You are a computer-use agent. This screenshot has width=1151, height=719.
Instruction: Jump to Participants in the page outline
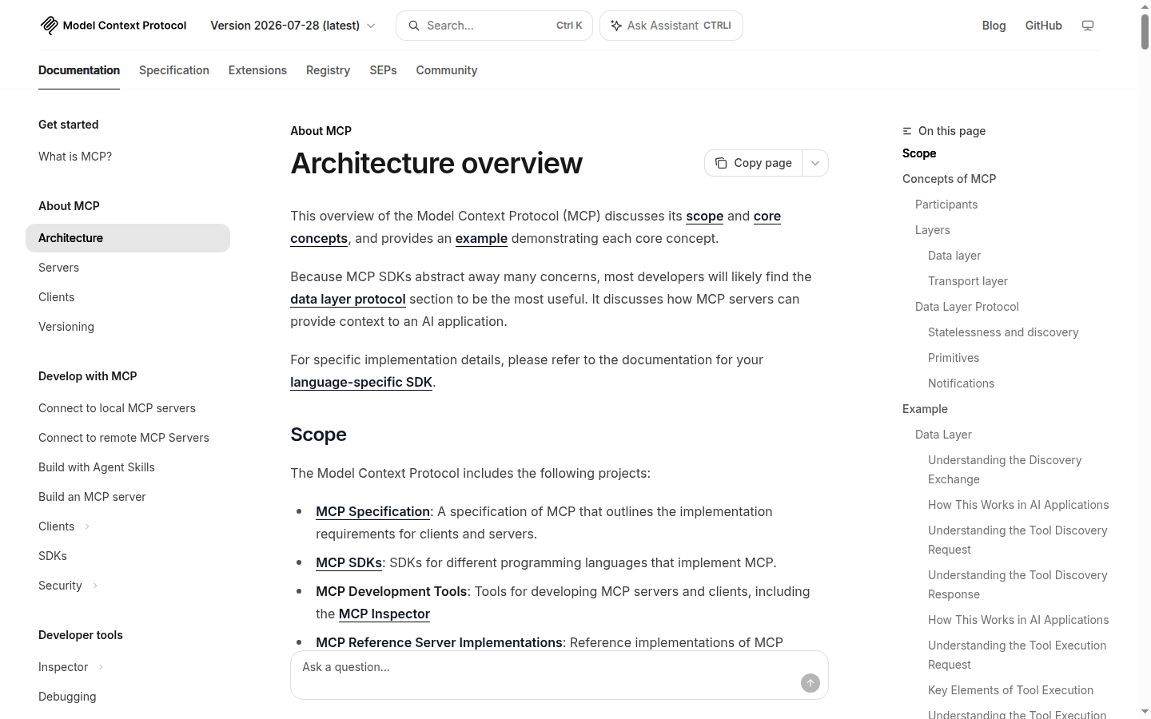(946, 205)
